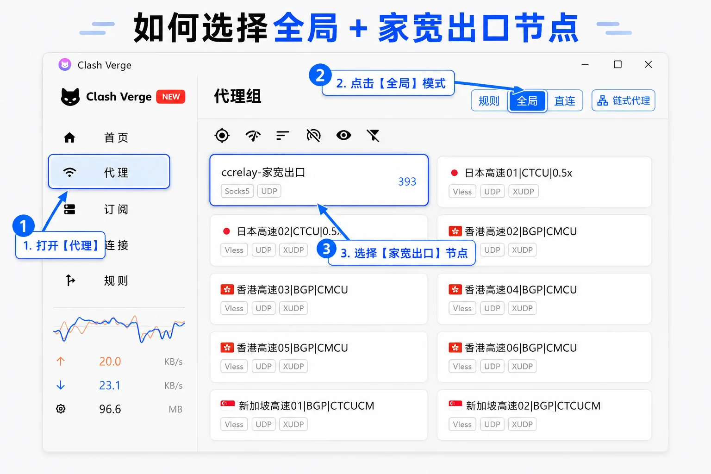
Task: Click red dot on 日本高速02 node
Action: coord(226,231)
